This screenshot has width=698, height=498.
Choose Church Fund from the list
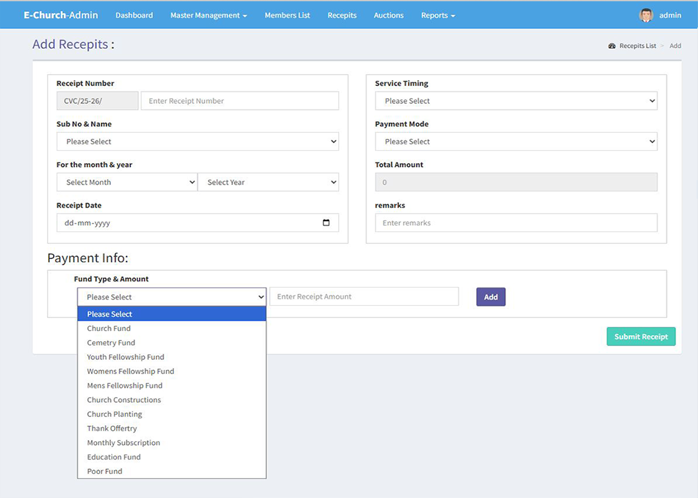[109, 329]
